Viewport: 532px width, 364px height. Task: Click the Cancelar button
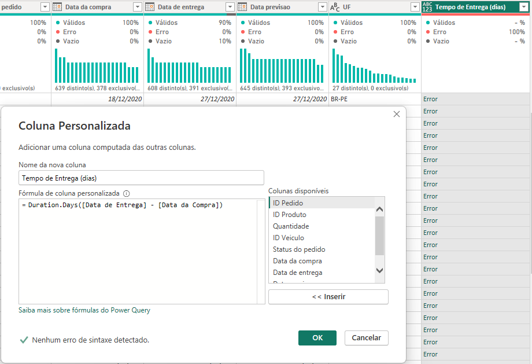367,338
